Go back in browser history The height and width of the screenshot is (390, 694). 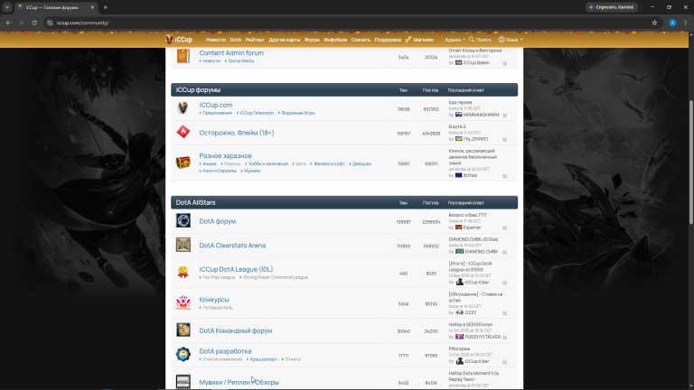(x=8, y=23)
